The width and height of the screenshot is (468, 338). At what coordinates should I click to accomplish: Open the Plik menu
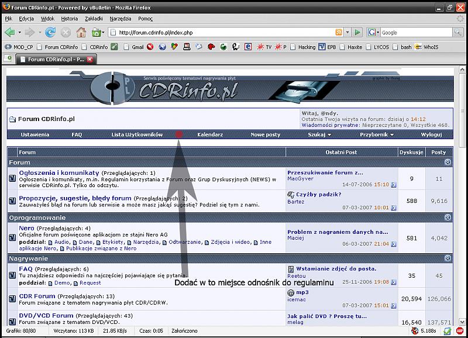coord(8,19)
